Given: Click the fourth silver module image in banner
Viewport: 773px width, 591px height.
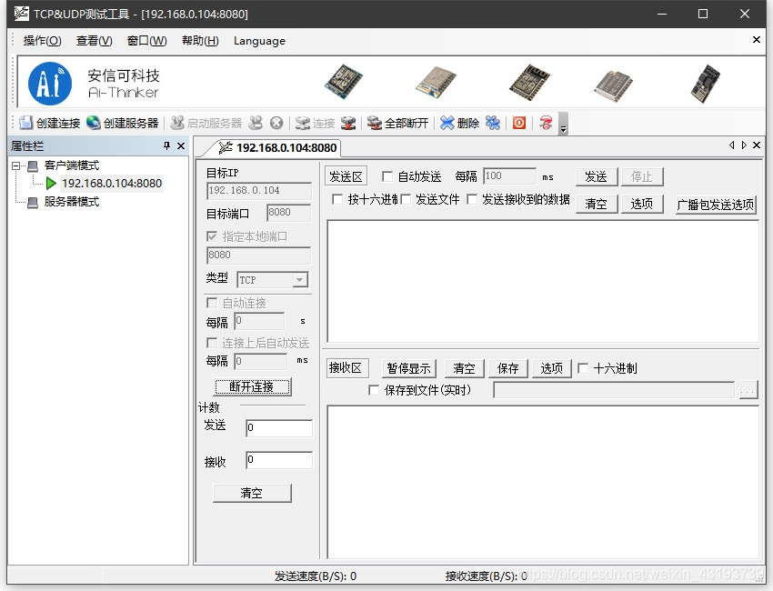Looking at the screenshot, I should tap(613, 85).
